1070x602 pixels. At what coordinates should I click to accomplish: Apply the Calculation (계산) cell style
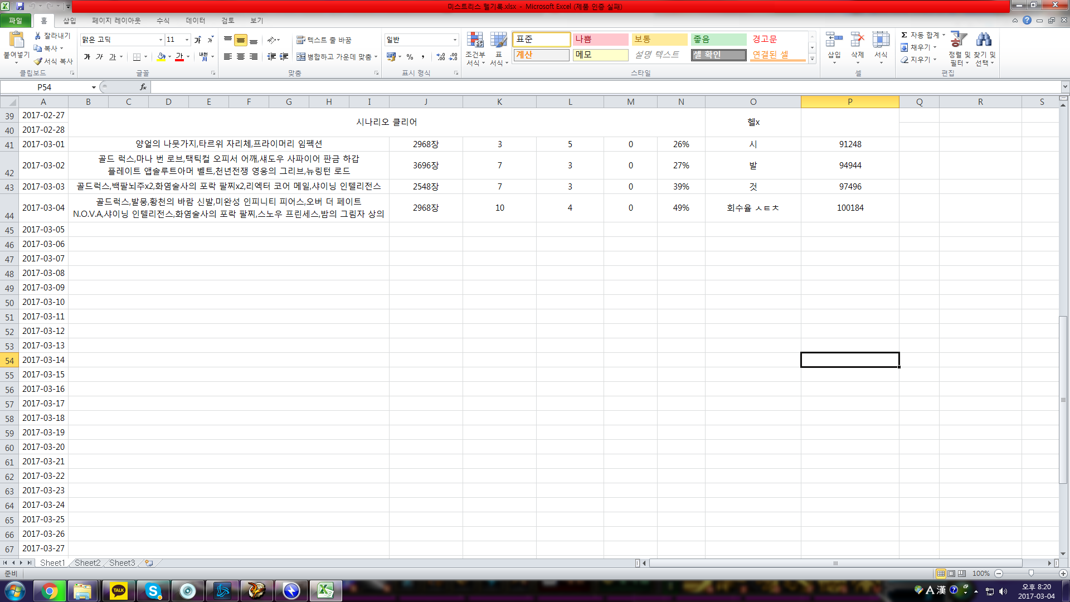pos(542,55)
